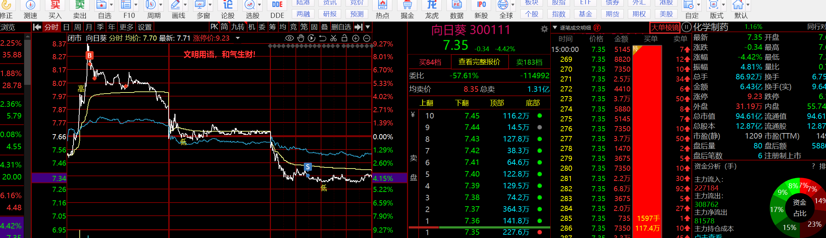Toggle the 筹 chip distribution button
826x238 pixels.
(272, 27)
